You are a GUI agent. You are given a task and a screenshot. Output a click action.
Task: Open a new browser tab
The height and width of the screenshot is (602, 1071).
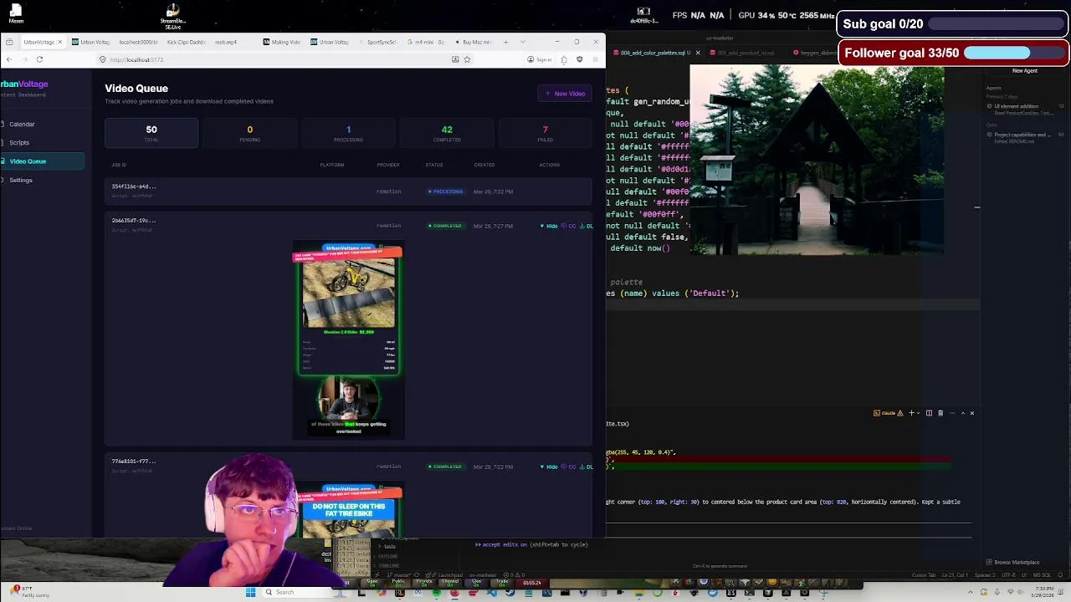[x=505, y=42]
